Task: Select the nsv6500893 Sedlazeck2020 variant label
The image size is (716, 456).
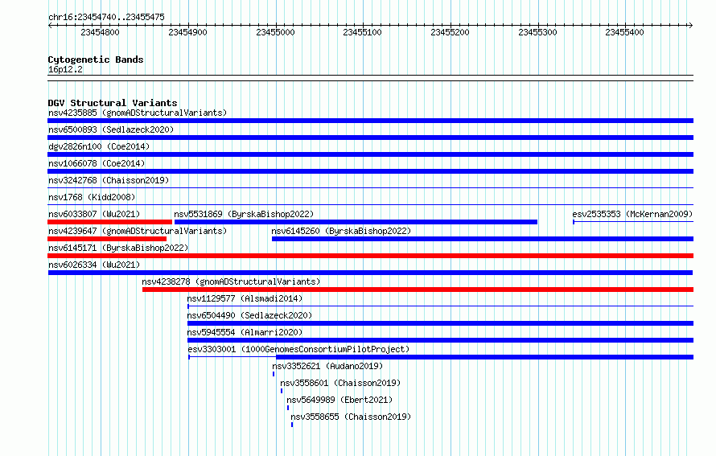Action: pyautogui.click(x=111, y=129)
